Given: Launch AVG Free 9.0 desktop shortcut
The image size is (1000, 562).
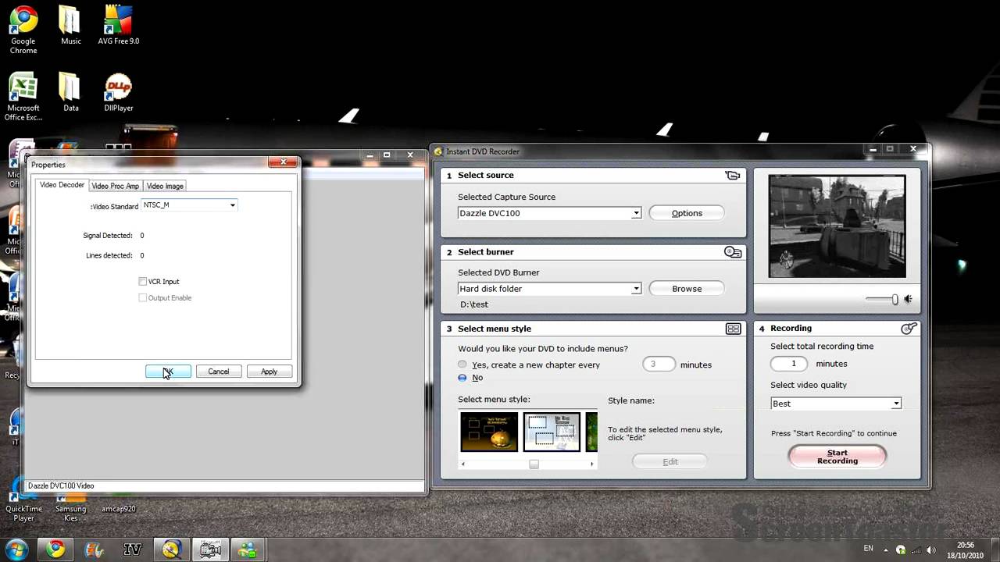Looking at the screenshot, I should (x=119, y=26).
